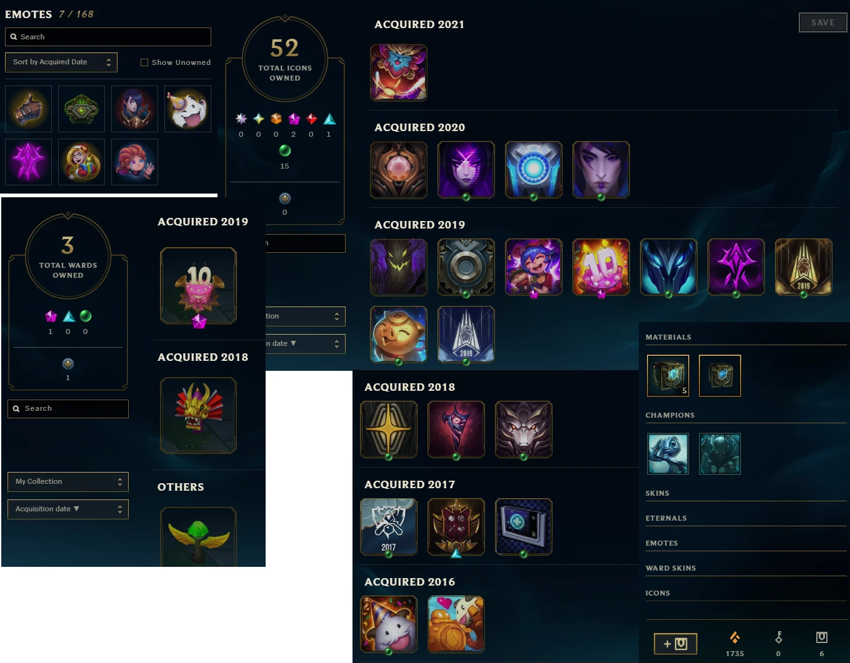850x663 pixels.
Task: Select the red dragon mask ward skin
Action: [199, 415]
